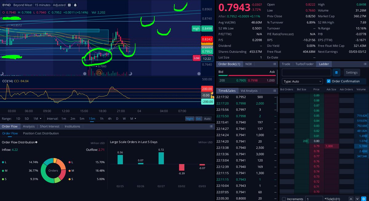Click the 0.7998 ask price in Order Book
Viewport: 369px width, 201px height.
tap(252, 80)
